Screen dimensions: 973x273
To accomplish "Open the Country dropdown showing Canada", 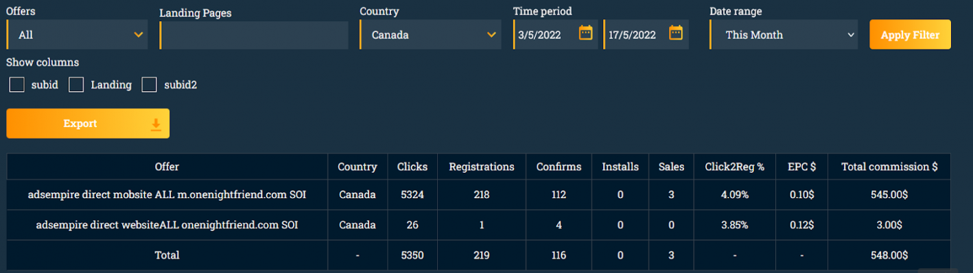I will [430, 34].
